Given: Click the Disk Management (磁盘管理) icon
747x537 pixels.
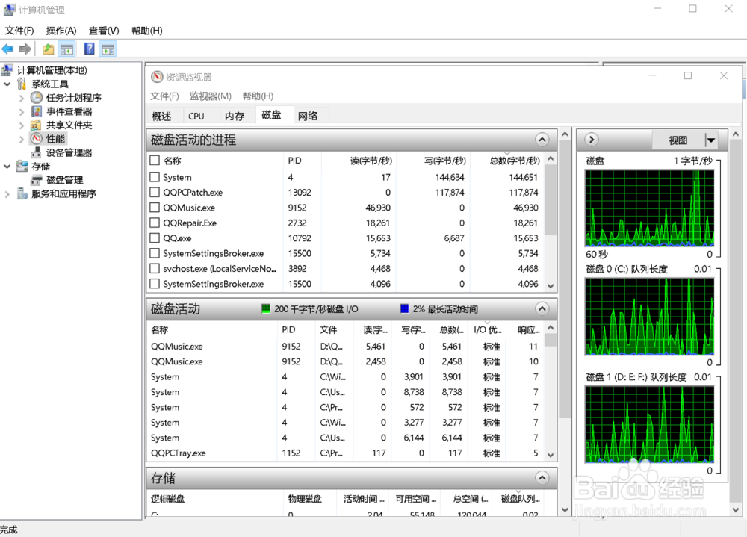Looking at the screenshot, I should pos(36,180).
